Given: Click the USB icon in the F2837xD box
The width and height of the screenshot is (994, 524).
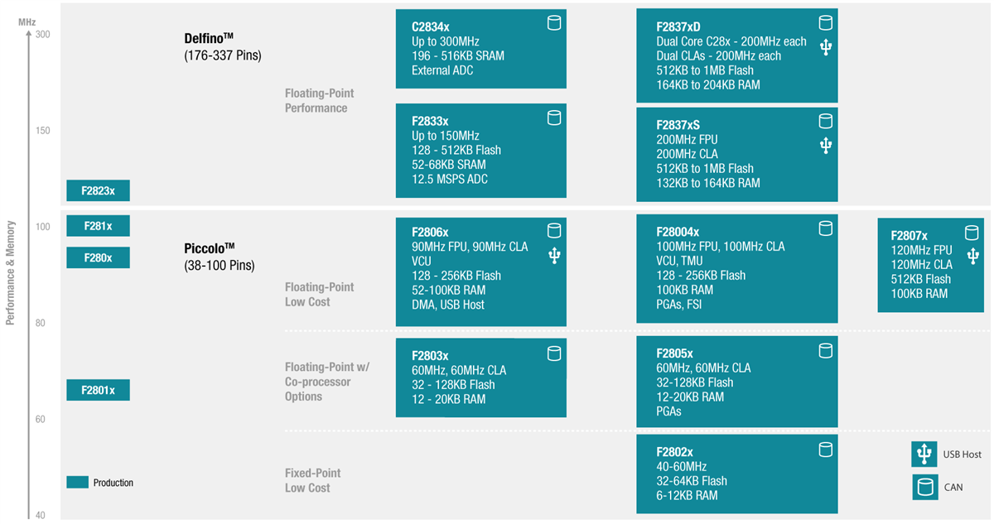Looking at the screenshot, I should coord(825,47).
